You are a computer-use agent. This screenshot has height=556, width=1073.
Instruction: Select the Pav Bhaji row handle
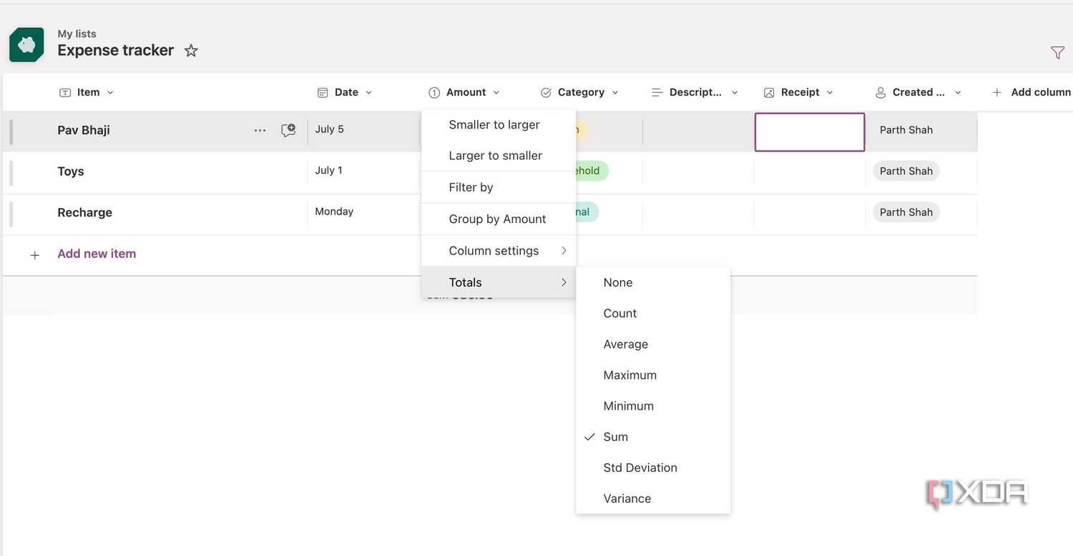11,131
